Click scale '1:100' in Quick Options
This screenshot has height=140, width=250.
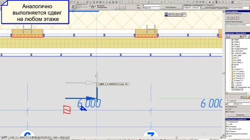click(230, 124)
